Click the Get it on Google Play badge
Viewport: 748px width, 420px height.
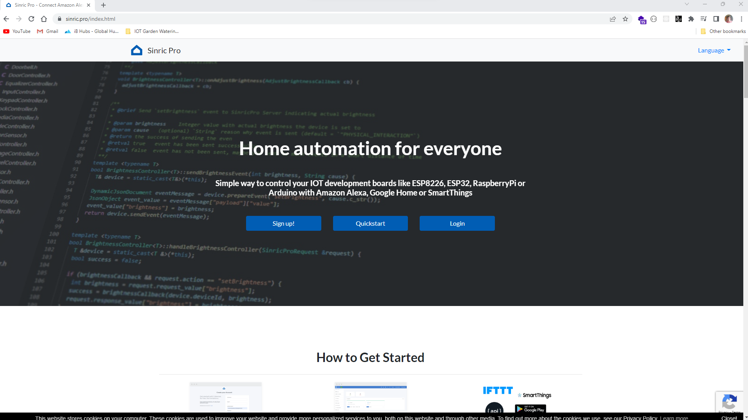click(x=530, y=409)
